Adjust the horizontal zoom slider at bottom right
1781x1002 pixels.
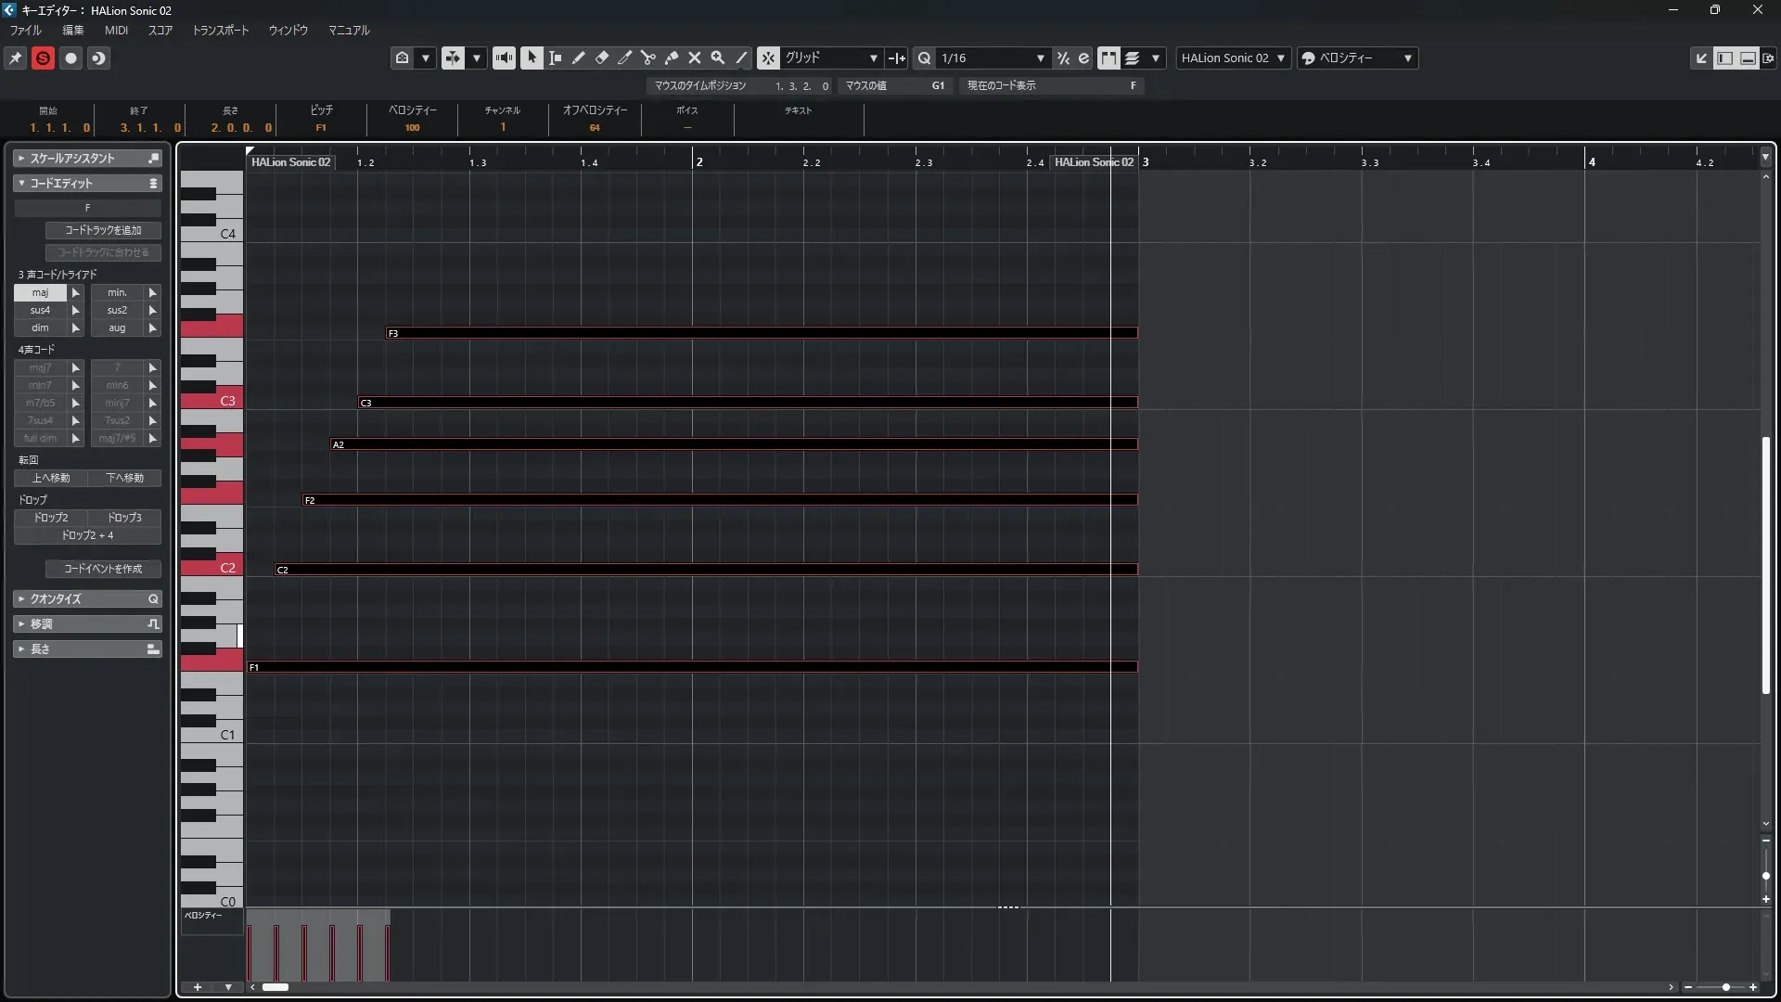click(1725, 987)
